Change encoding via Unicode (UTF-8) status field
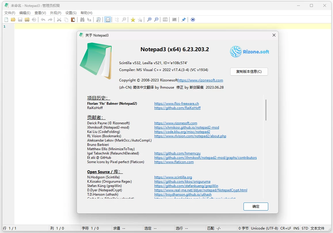This screenshot has width=333, height=233. [264, 228]
